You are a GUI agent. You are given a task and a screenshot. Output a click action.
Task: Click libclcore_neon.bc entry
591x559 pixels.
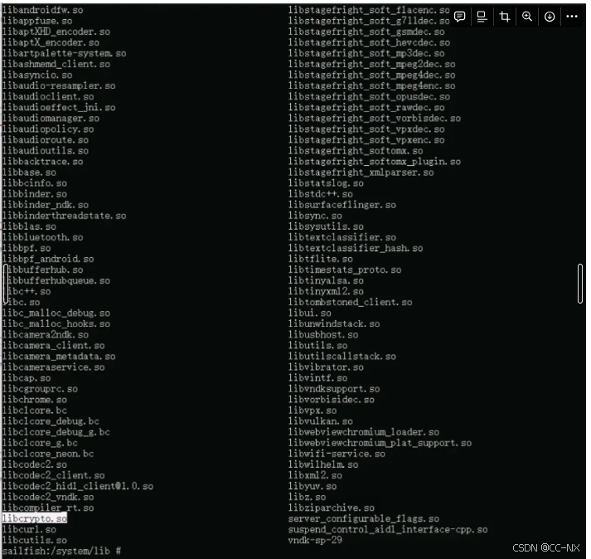(x=48, y=454)
